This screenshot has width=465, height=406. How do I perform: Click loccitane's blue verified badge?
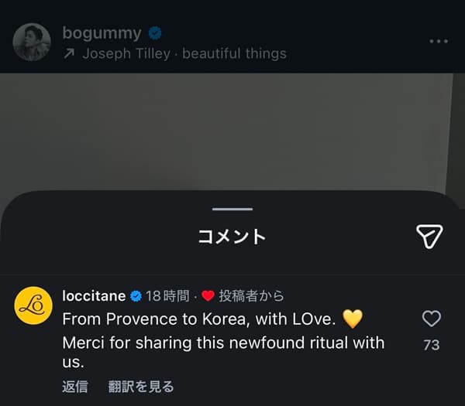click(x=136, y=296)
